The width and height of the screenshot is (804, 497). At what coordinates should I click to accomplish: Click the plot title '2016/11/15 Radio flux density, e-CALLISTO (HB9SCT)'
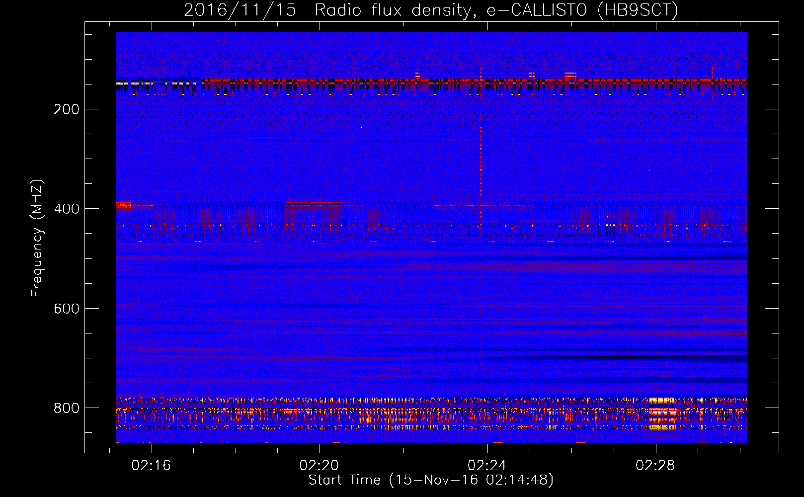coord(431,10)
